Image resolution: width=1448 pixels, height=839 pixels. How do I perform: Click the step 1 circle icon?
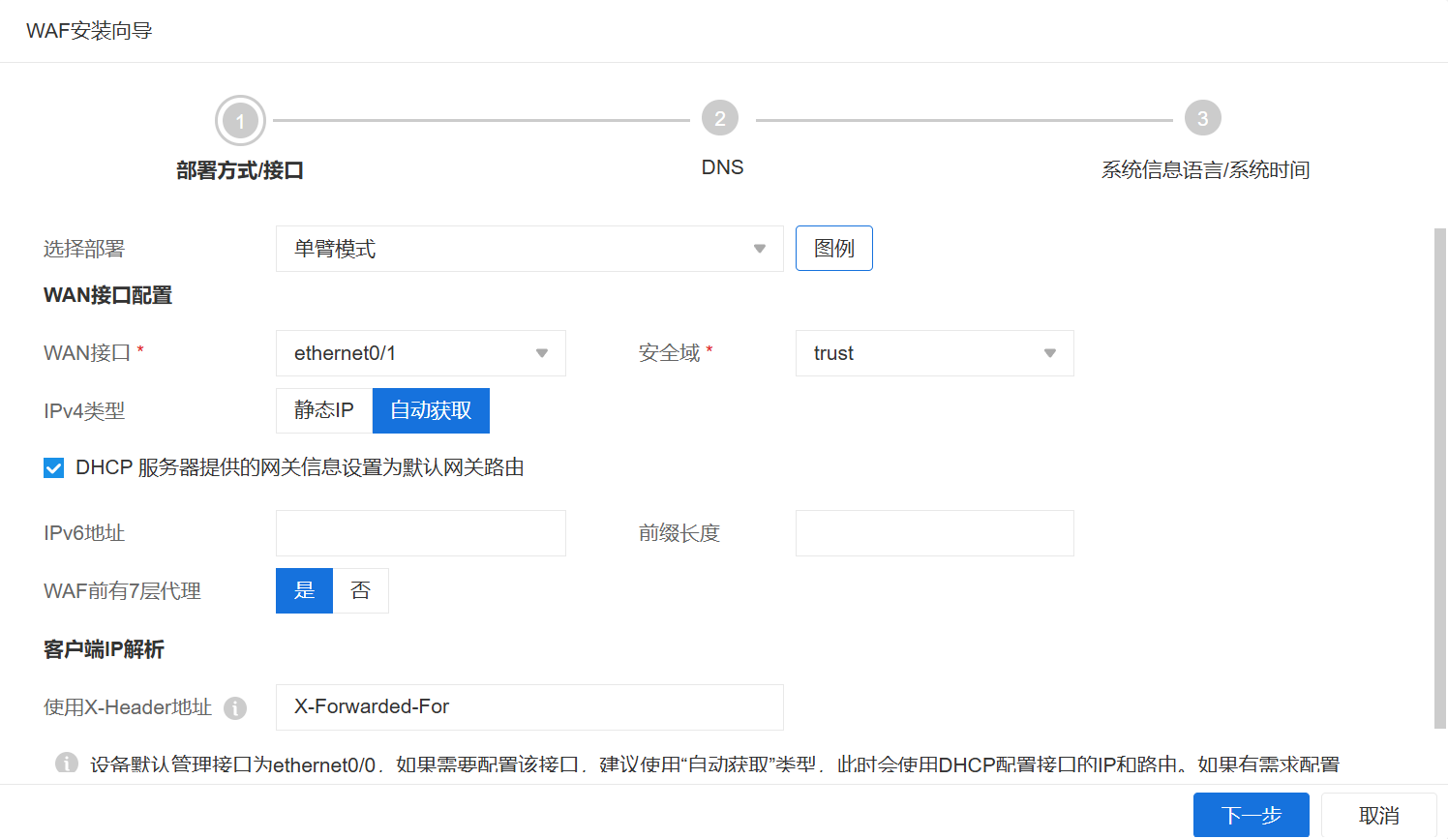click(240, 121)
